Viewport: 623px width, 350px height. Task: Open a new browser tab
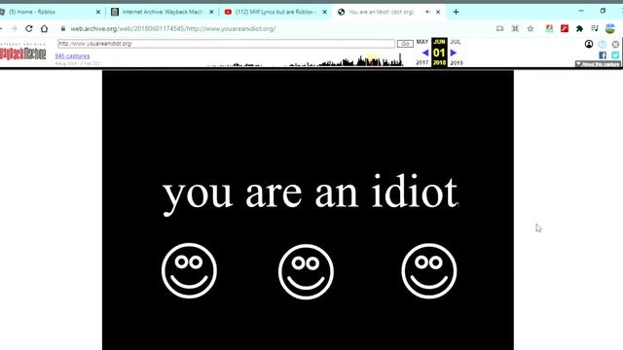coord(456,12)
